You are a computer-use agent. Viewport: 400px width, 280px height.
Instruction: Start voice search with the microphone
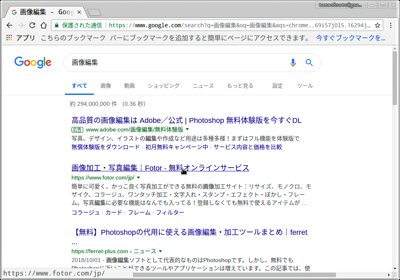293,63
